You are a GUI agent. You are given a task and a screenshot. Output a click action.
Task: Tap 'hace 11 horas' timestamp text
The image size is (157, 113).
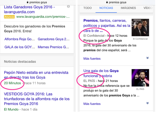35,83
